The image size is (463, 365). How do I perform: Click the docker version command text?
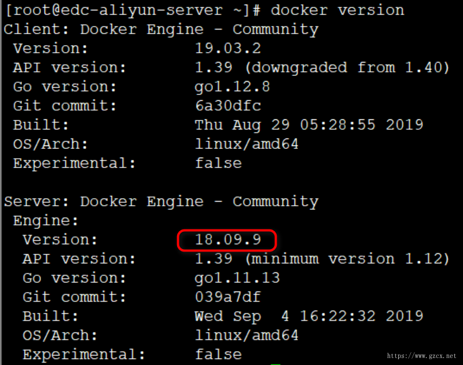[x=337, y=10]
